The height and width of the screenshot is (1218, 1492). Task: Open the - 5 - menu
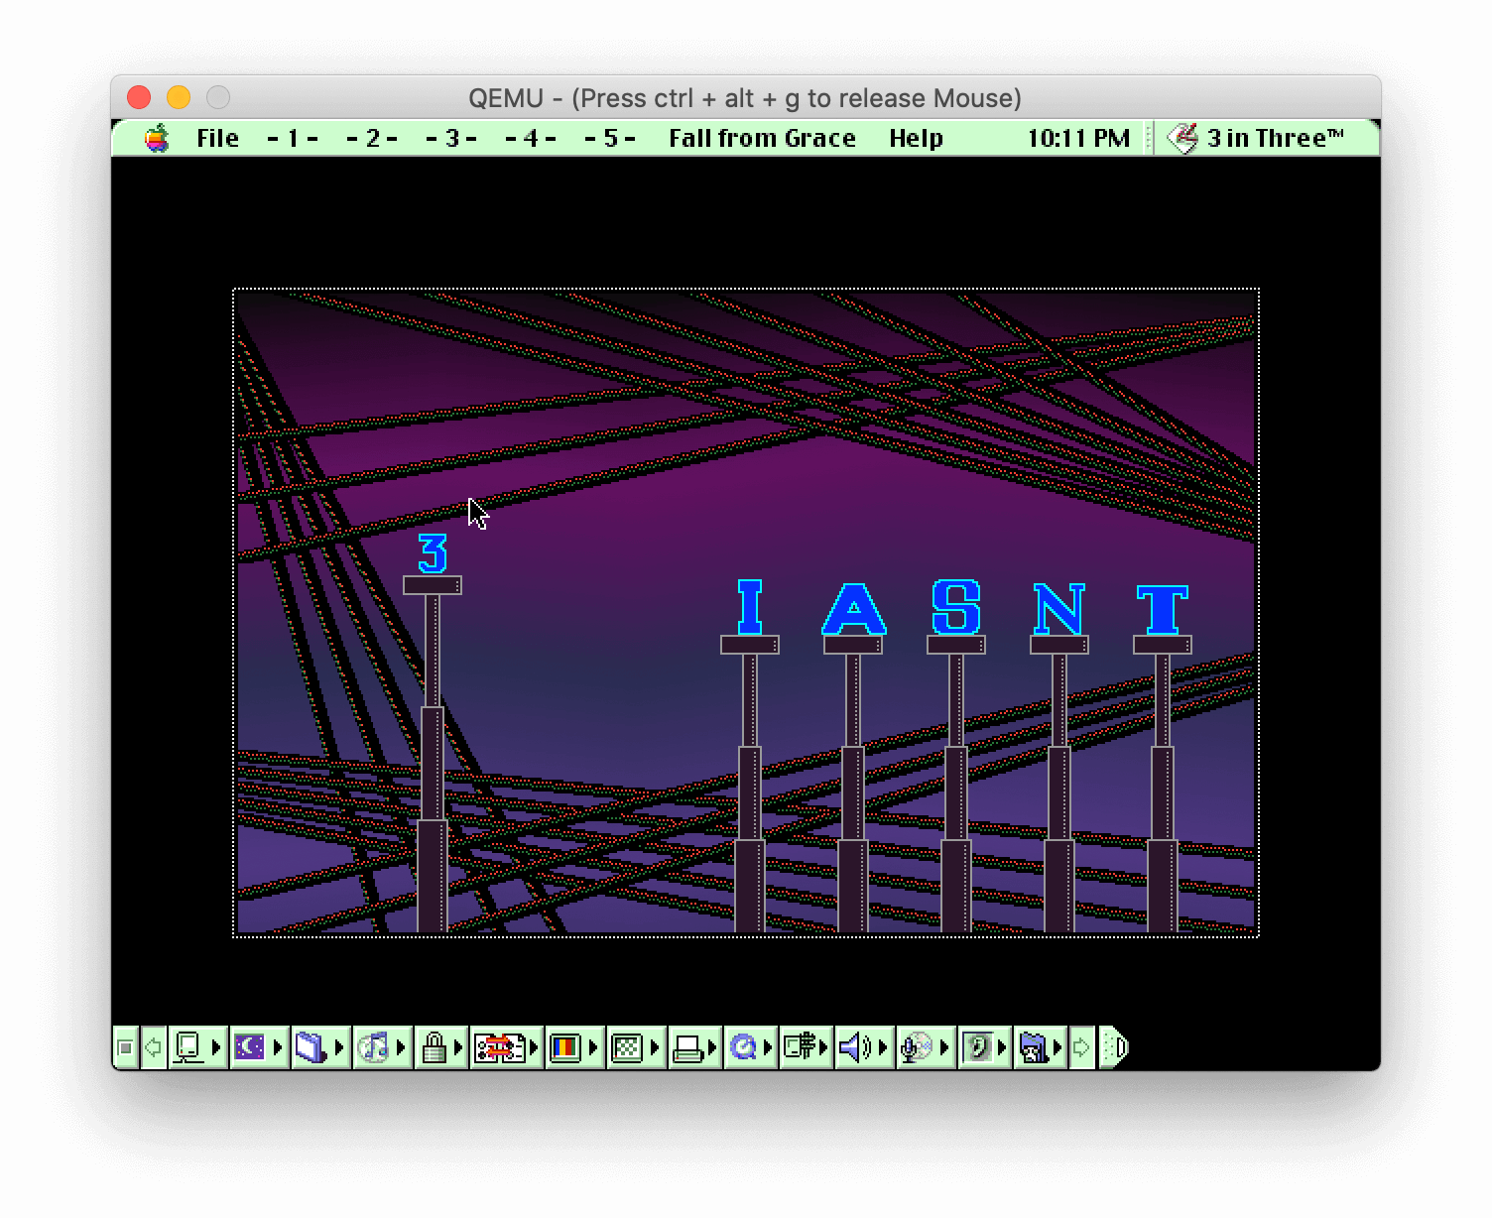(x=610, y=138)
